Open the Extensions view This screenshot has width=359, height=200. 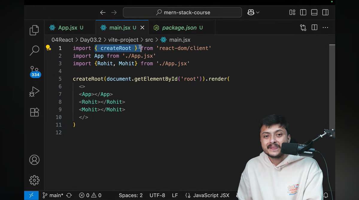click(34, 112)
